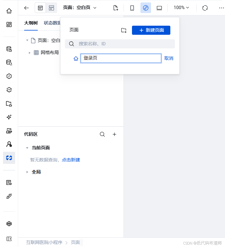This screenshot has width=225, height=247.
Task: Collapse sidebar with bottom panel icon
Action: 9,239
